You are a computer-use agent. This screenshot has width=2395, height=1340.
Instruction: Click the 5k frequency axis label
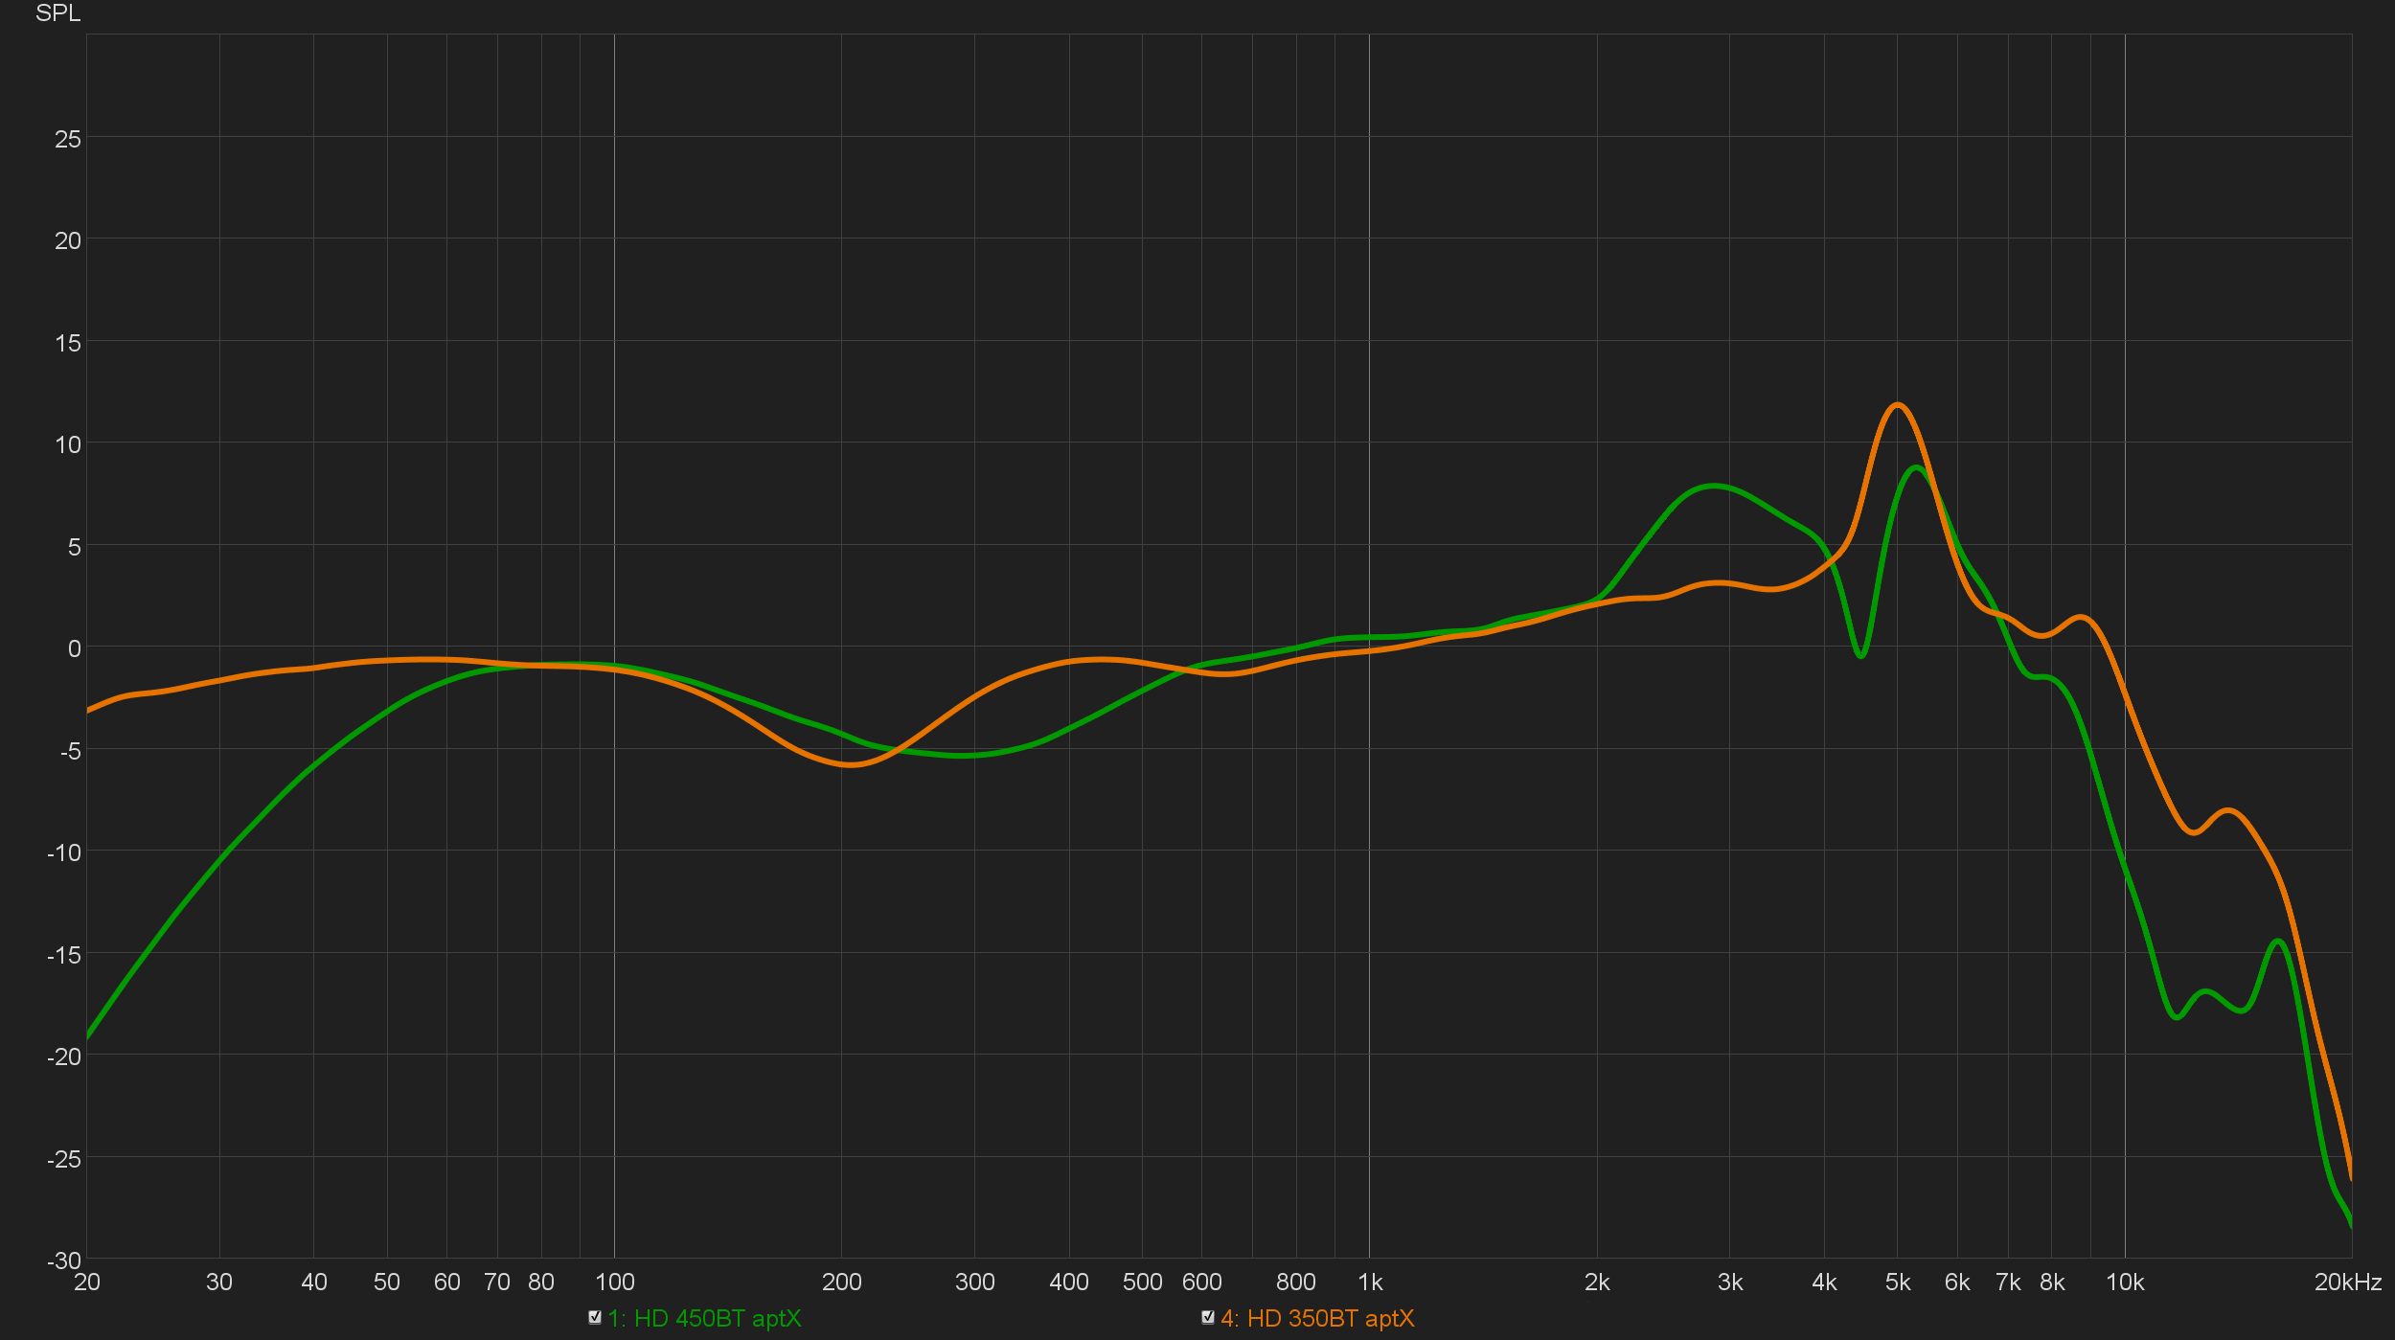coord(1898,1283)
